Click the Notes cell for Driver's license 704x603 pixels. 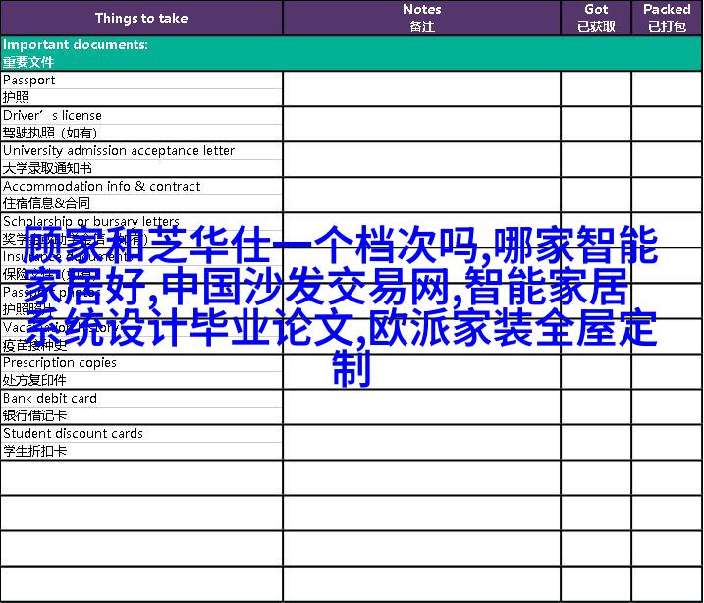[421, 124]
